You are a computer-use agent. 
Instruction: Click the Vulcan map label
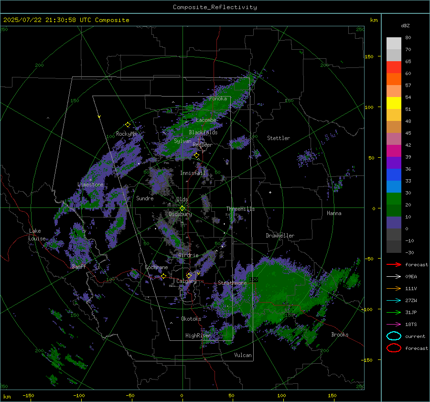pyautogui.click(x=243, y=355)
